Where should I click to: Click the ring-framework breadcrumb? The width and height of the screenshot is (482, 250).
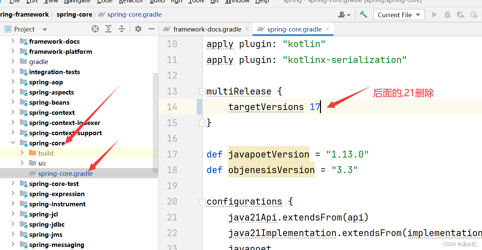[x=24, y=15]
